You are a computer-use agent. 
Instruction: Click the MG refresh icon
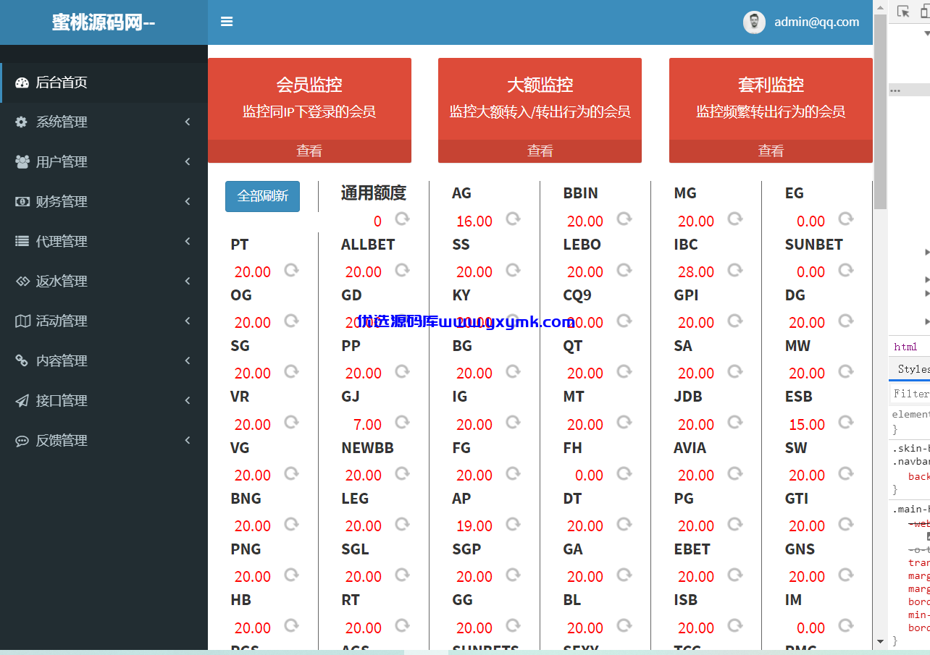point(734,219)
